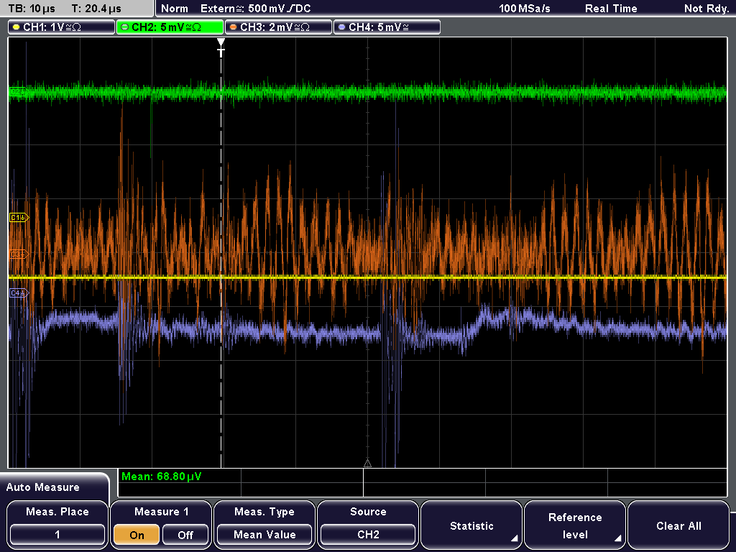Click the purple C4 ground level marker

coord(19,293)
